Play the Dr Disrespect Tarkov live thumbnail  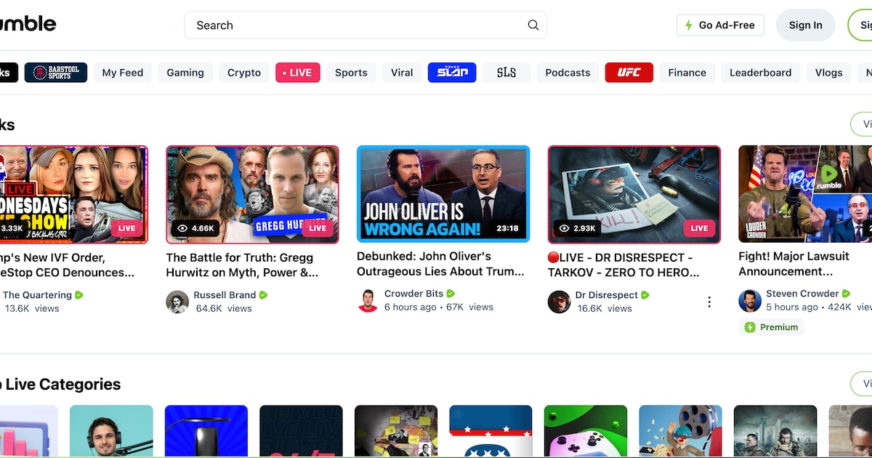pyautogui.click(x=634, y=194)
